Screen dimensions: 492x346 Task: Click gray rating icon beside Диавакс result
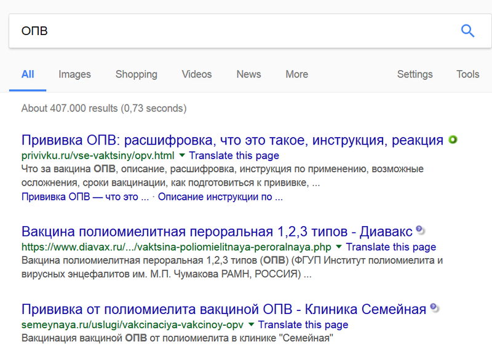[x=420, y=230]
